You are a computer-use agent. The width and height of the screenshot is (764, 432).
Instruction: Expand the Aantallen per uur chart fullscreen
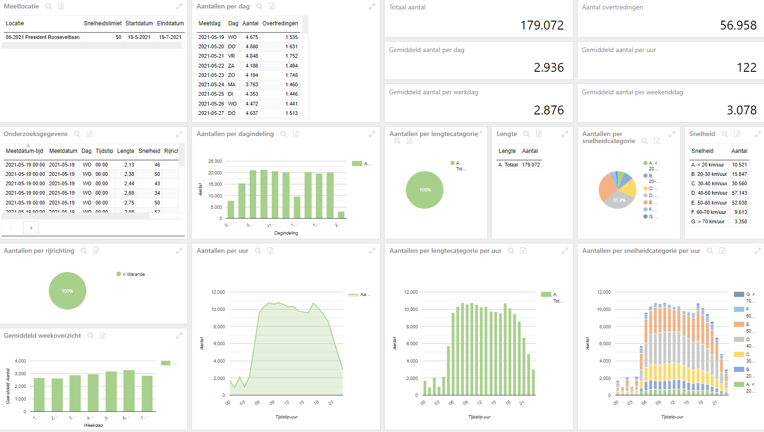pos(372,251)
